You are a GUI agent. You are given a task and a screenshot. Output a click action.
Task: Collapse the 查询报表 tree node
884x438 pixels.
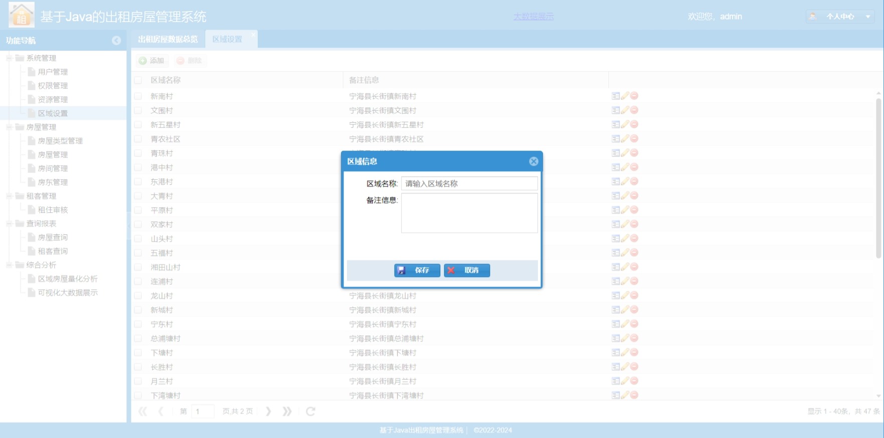tap(9, 223)
